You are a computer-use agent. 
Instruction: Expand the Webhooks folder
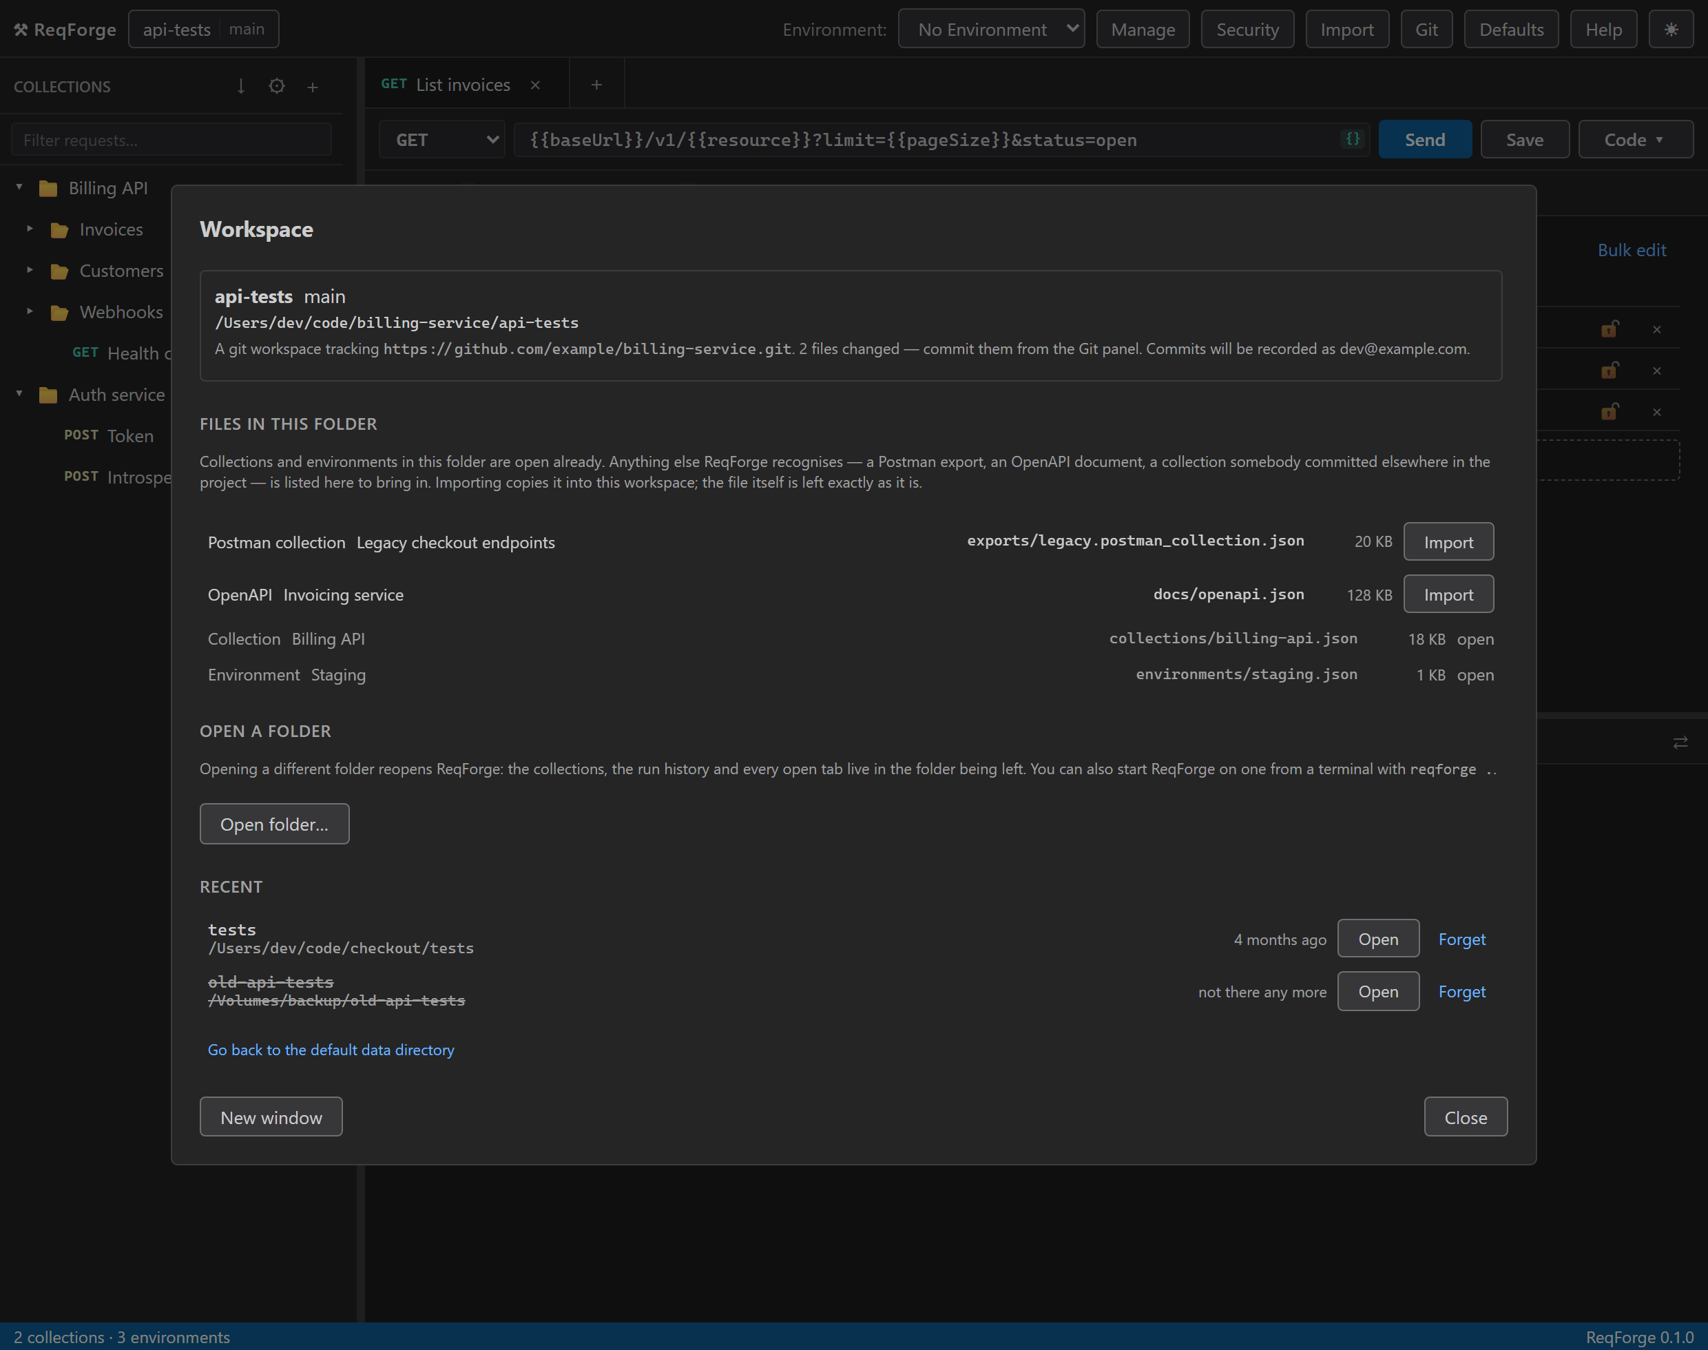coord(30,311)
